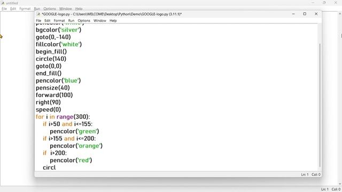Click the line circle(140)

click(51, 59)
